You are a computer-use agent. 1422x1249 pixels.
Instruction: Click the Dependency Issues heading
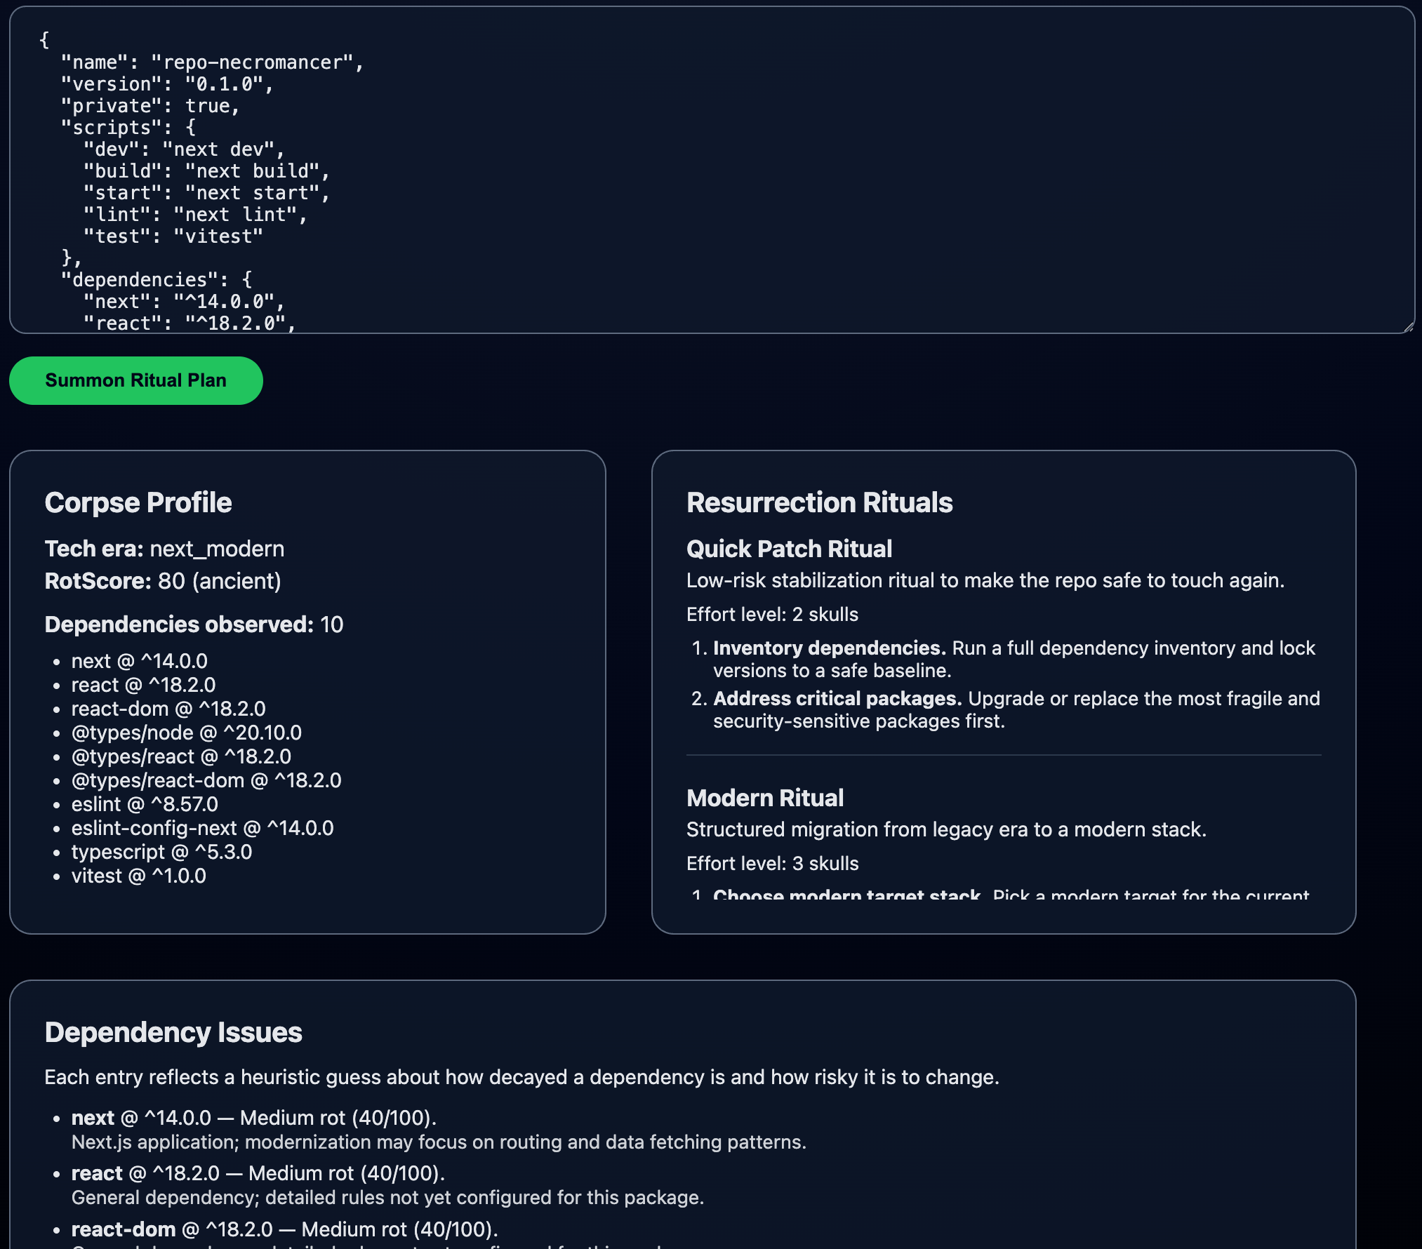point(173,1032)
